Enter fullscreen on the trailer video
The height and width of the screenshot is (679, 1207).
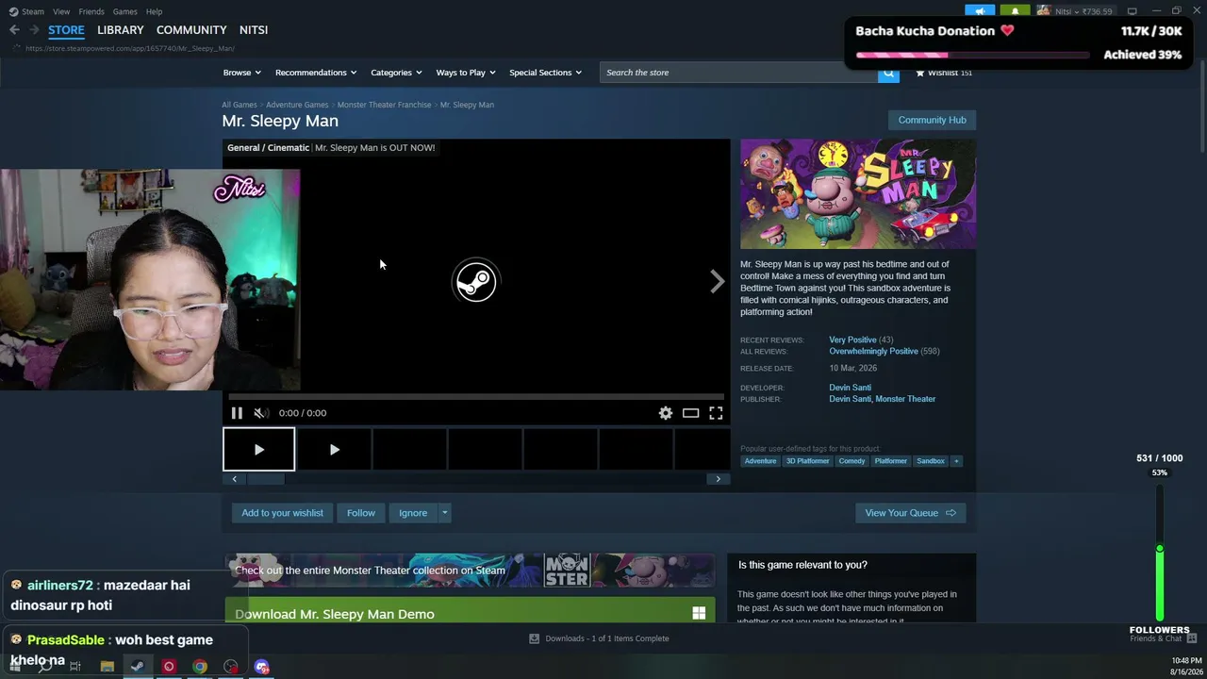(x=716, y=413)
